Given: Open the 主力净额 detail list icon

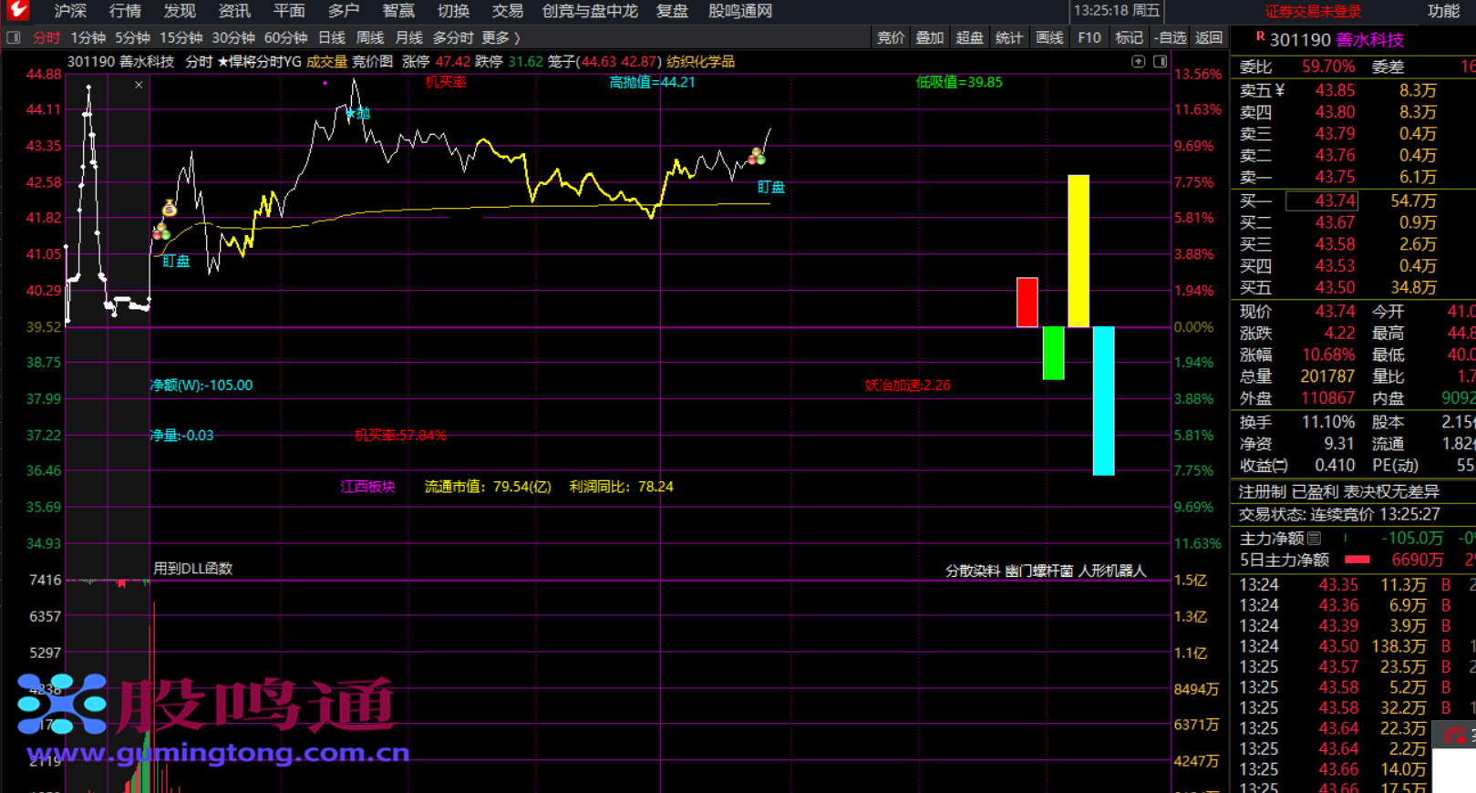Looking at the screenshot, I should [1315, 539].
